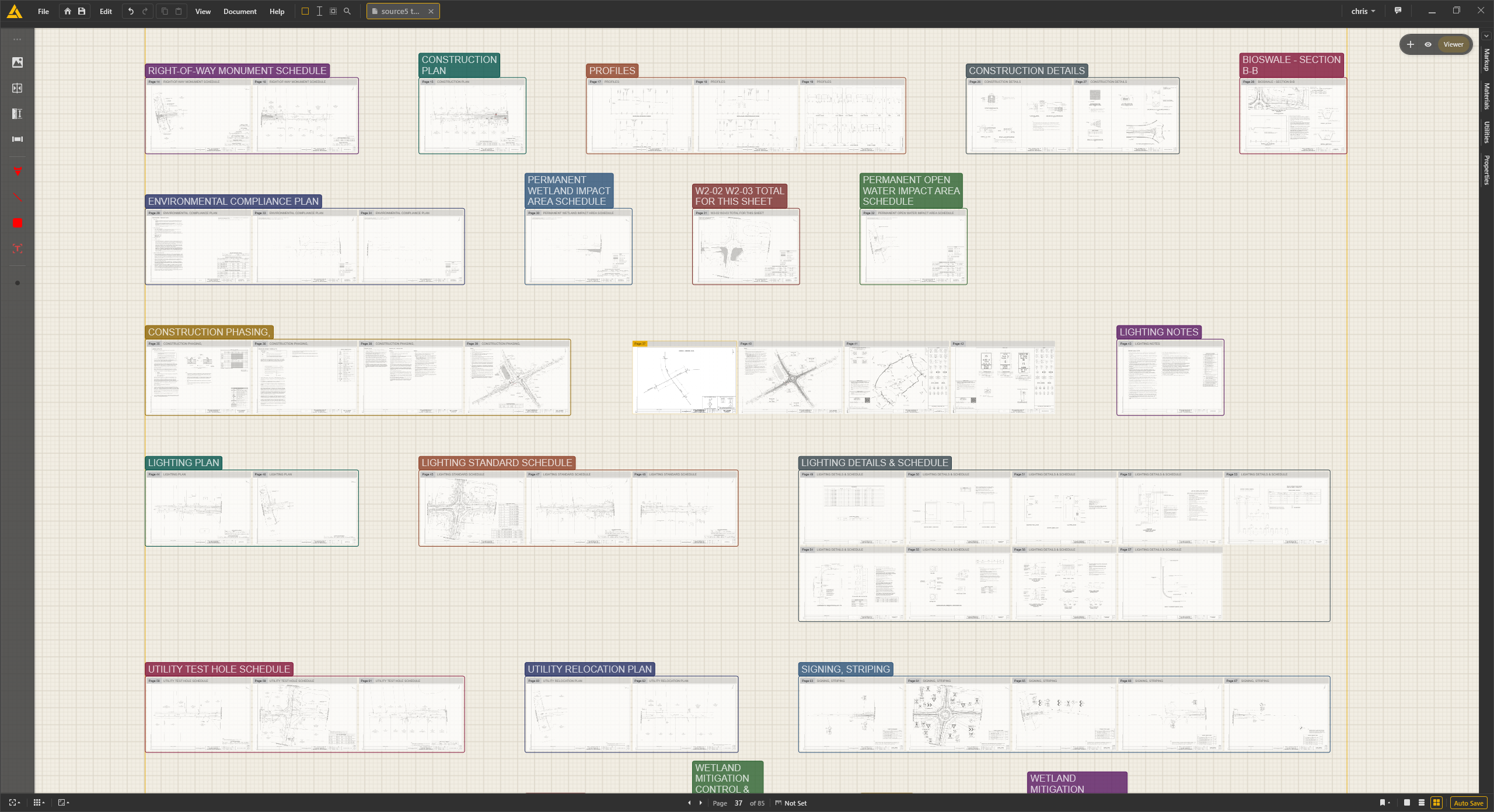
Task: Open the Page 15 Construction Plan thumbnail
Action: click(472, 116)
